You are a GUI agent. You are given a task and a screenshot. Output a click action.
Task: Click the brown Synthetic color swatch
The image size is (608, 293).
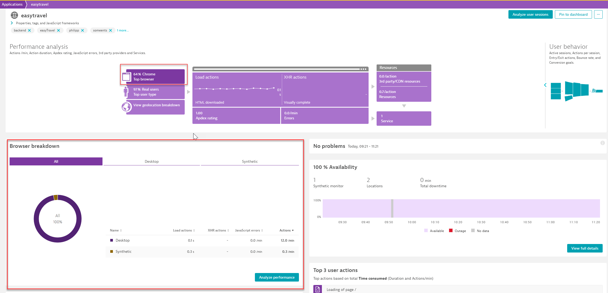click(112, 251)
